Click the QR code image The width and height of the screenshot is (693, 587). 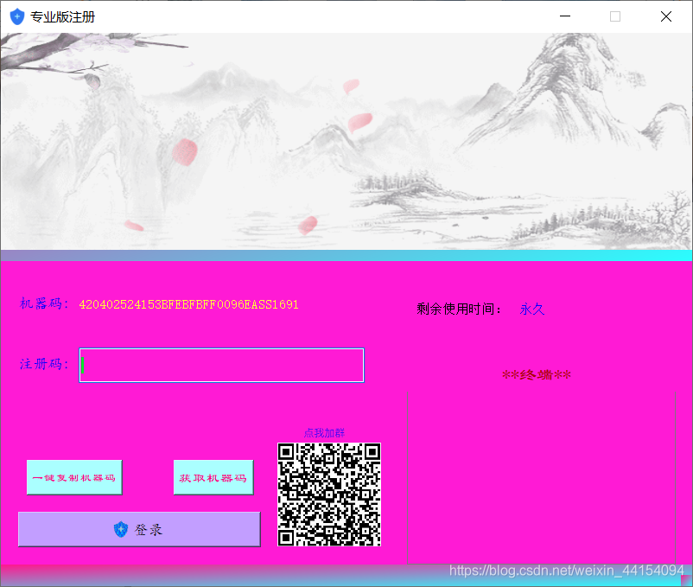pos(329,494)
